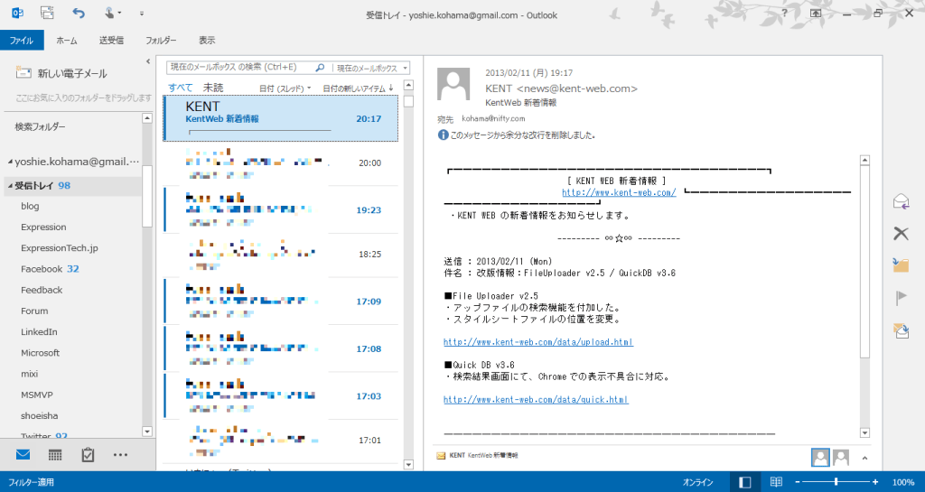Show 未読 messages filter
925x492 pixels.
click(x=213, y=88)
